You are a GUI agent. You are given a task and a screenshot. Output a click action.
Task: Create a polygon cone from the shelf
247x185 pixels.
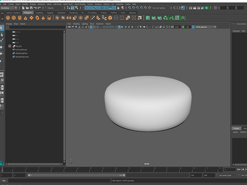pyautogui.click(x=25, y=18)
